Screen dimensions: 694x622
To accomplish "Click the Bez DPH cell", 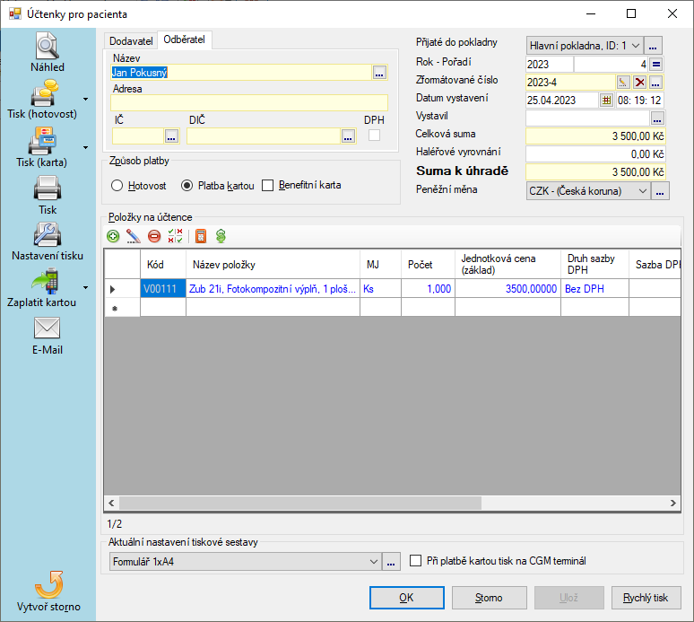I will pos(594,289).
